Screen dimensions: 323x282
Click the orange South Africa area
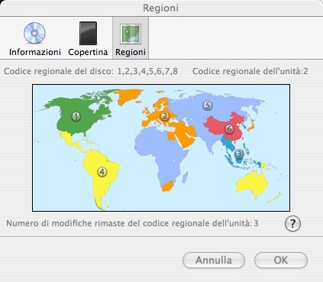[x=167, y=186]
